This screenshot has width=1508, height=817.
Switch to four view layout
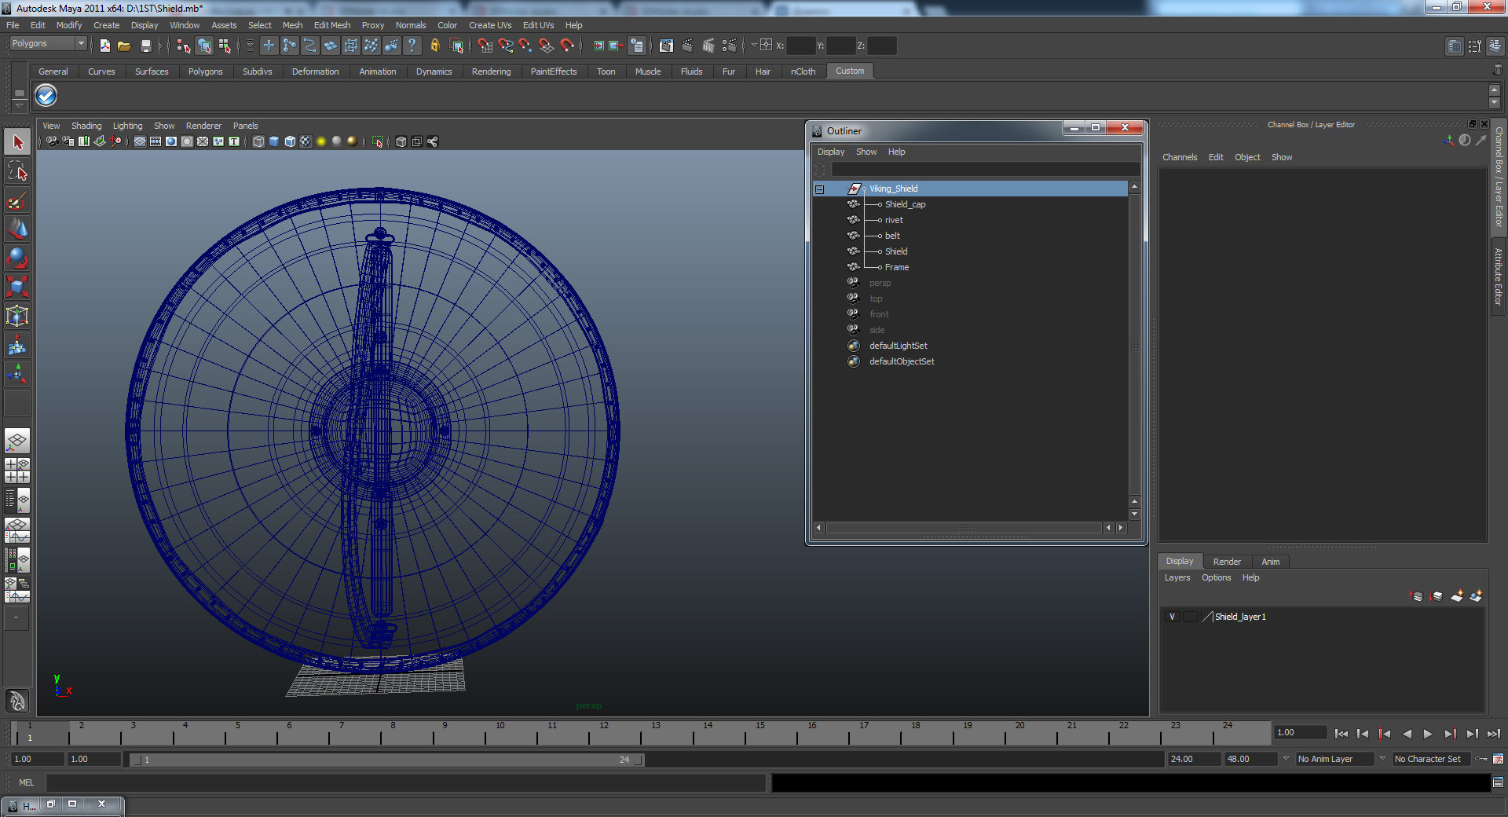pyautogui.click(x=17, y=471)
